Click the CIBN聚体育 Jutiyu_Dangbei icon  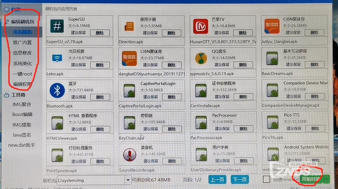(272, 26)
